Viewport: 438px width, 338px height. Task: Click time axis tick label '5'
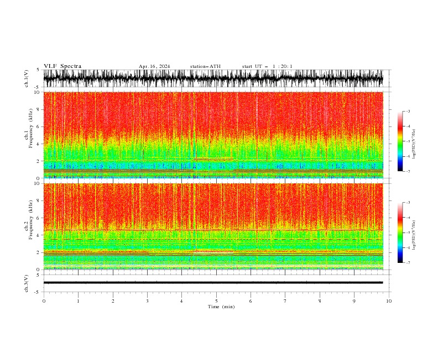(x=216, y=301)
